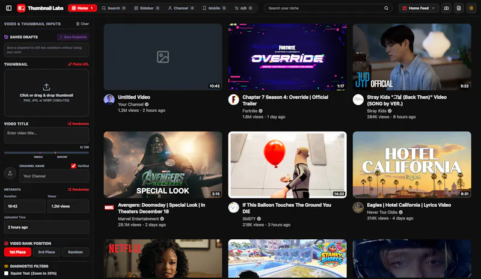Click the Video Rank Position icon
Image resolution: width=481 pixels, height=279 pixels.
(x=6, y=244)
